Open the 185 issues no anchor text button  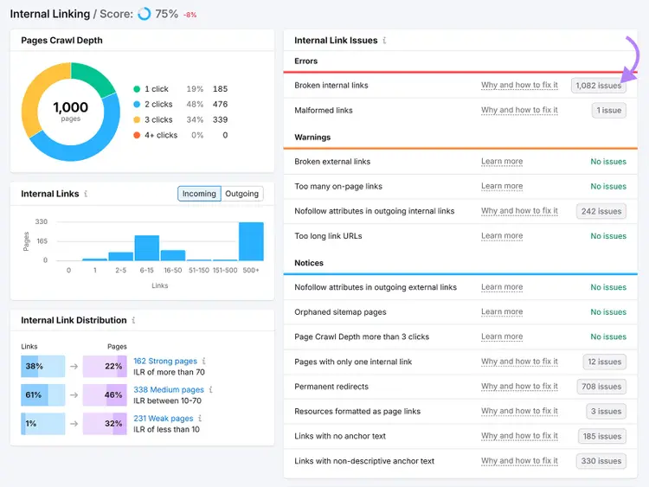[x=601, y=436]
